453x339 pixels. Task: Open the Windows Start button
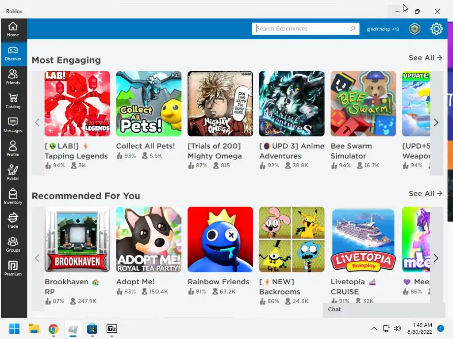click(x=14, y=328)
